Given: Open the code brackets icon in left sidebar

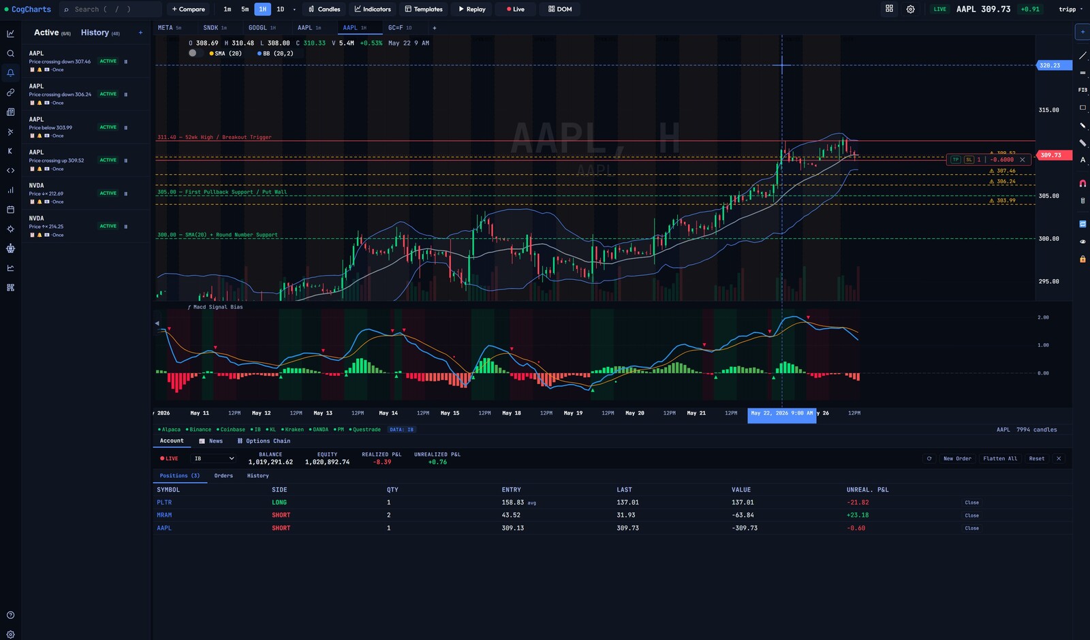Looking at the screenshot, I should (10, 170).
